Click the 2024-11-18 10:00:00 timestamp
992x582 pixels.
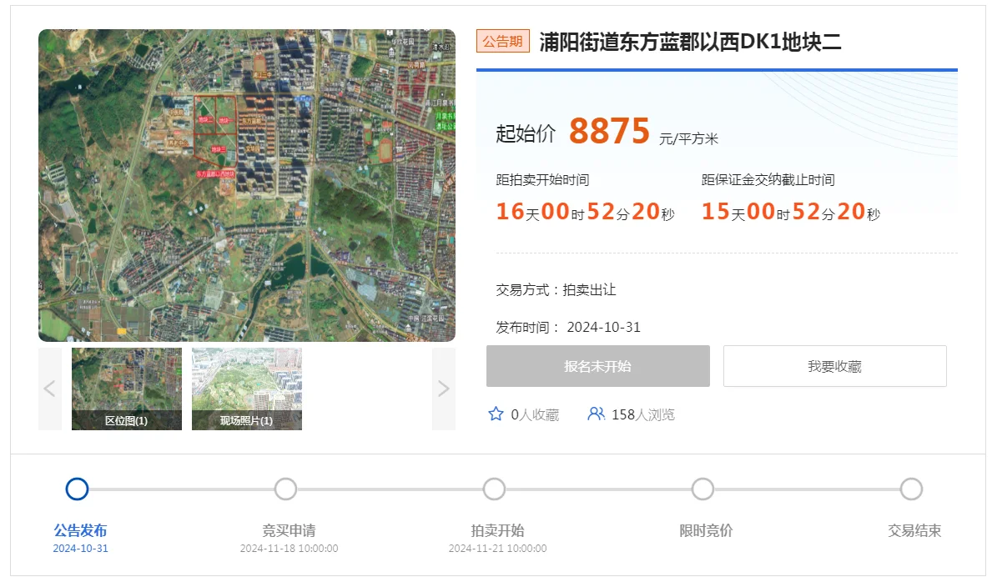pos(290,549)
